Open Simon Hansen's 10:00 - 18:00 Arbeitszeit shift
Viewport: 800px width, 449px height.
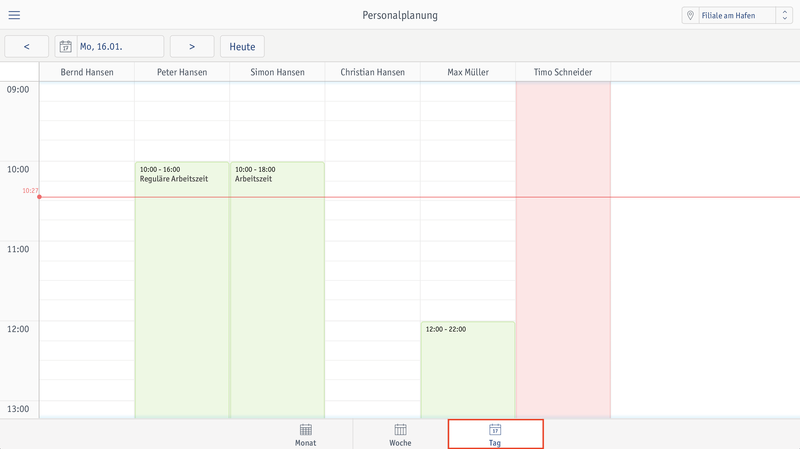point(277,290)
